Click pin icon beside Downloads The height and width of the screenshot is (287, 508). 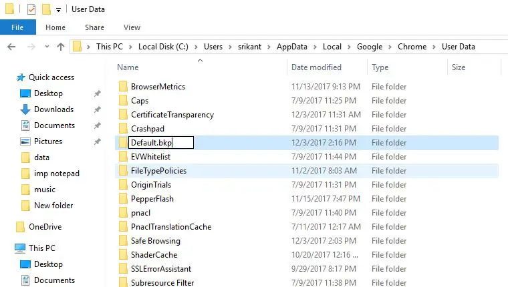[x=97, y=109]
